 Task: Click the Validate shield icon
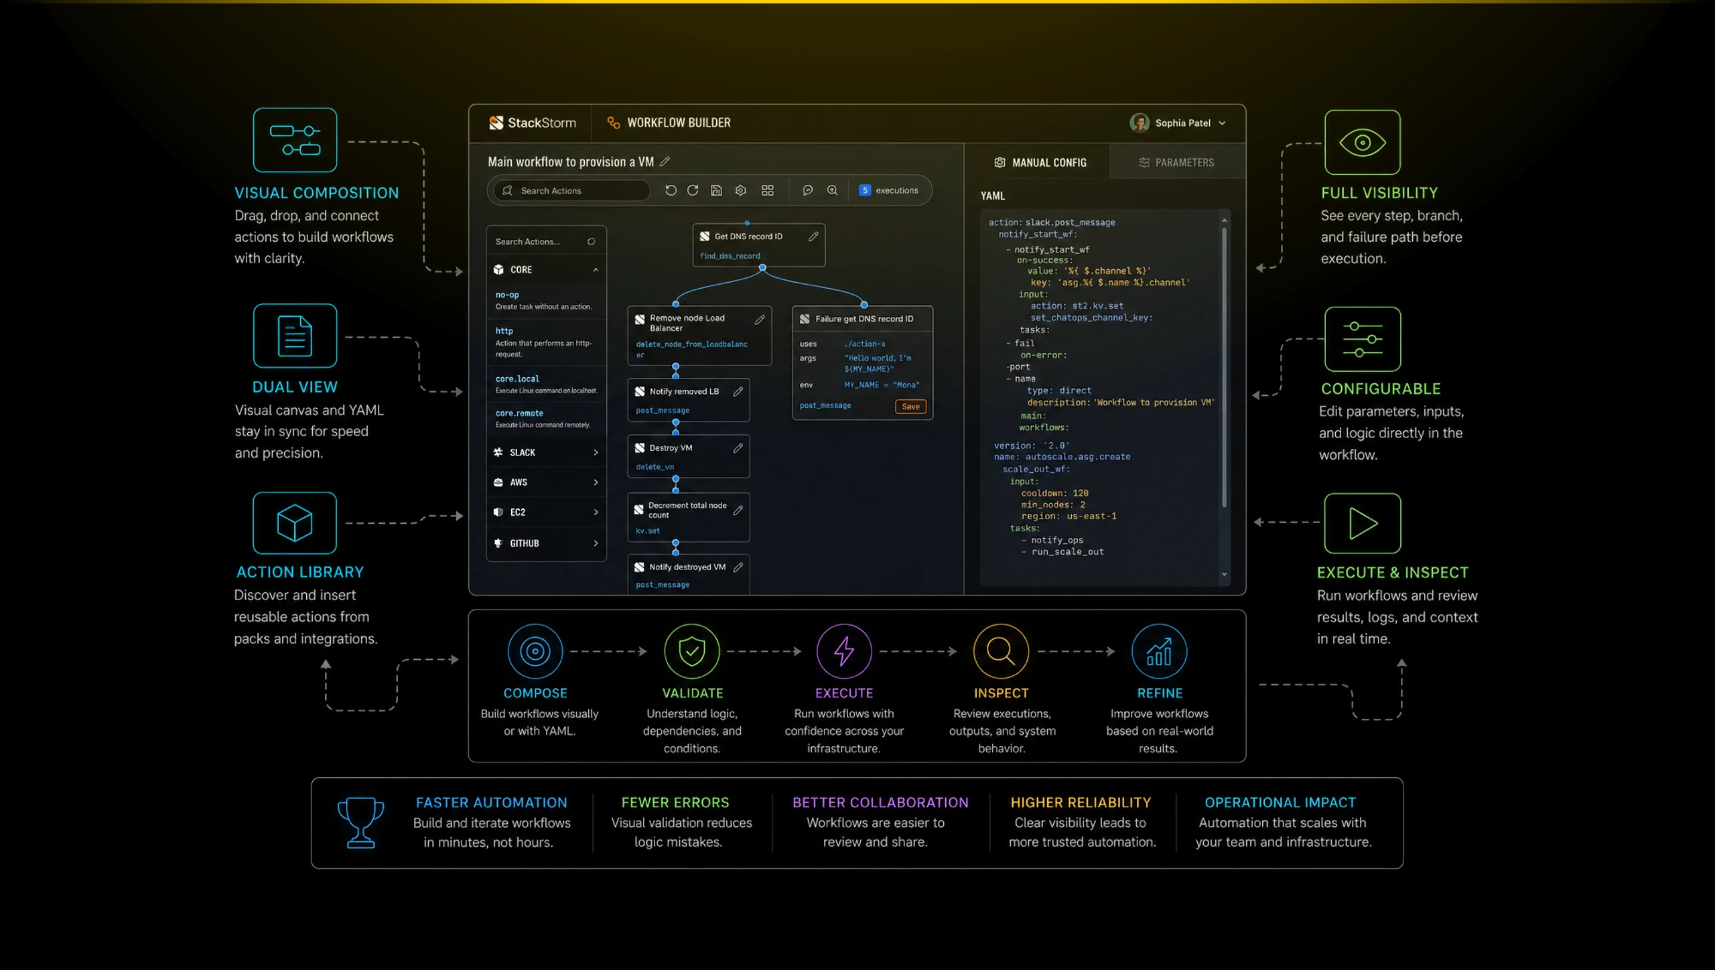tap(692, 651)
